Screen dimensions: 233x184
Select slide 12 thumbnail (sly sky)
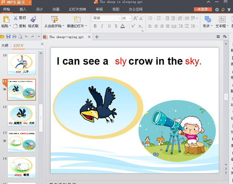click(22, 115)
